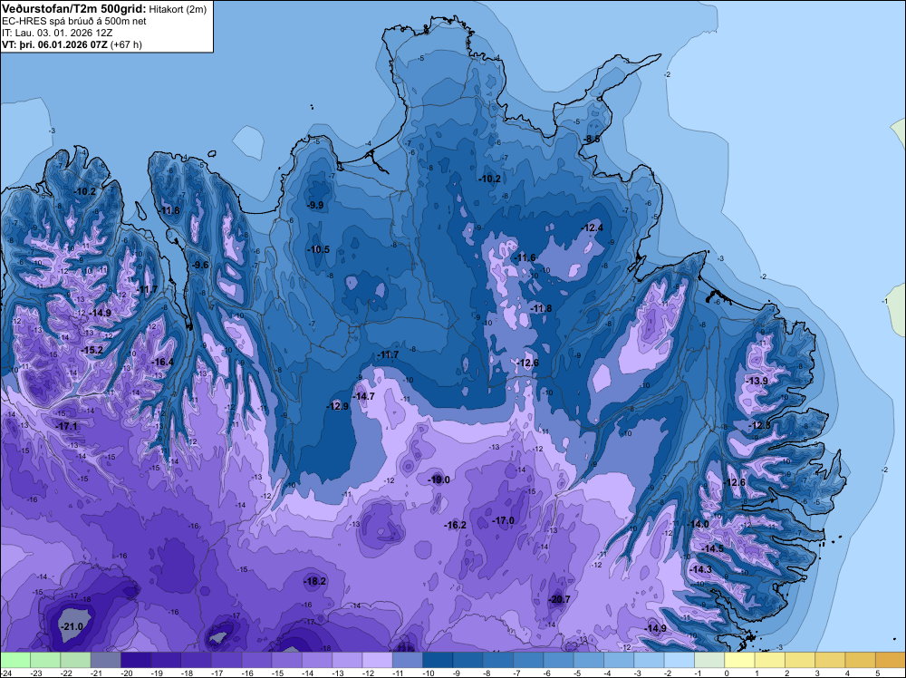Select the -12.4 temperature value
This screenshot has height=678, width=906.
click(592, 228)
